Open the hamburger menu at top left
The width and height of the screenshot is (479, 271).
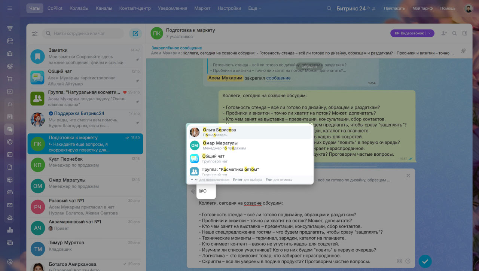[x=10, y=8]
